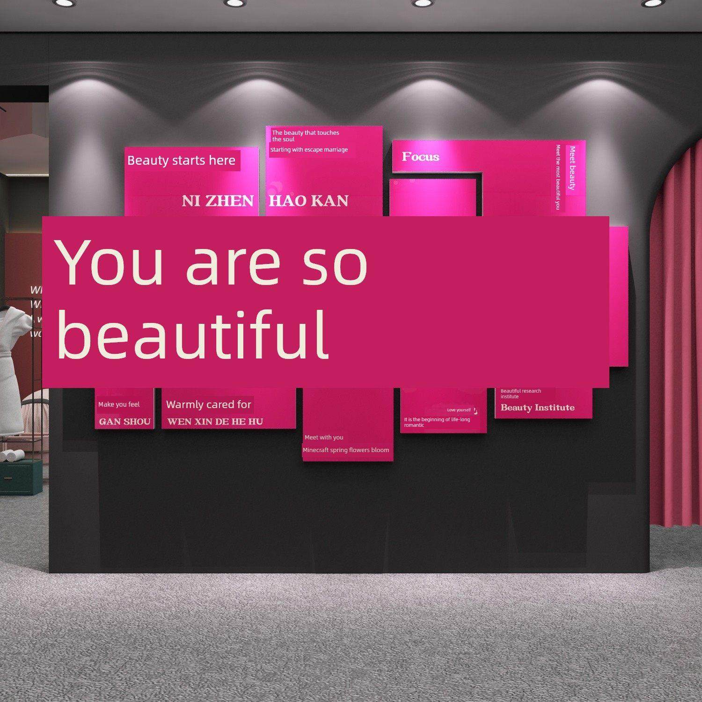Select the "Make you feel" caption

119,404
